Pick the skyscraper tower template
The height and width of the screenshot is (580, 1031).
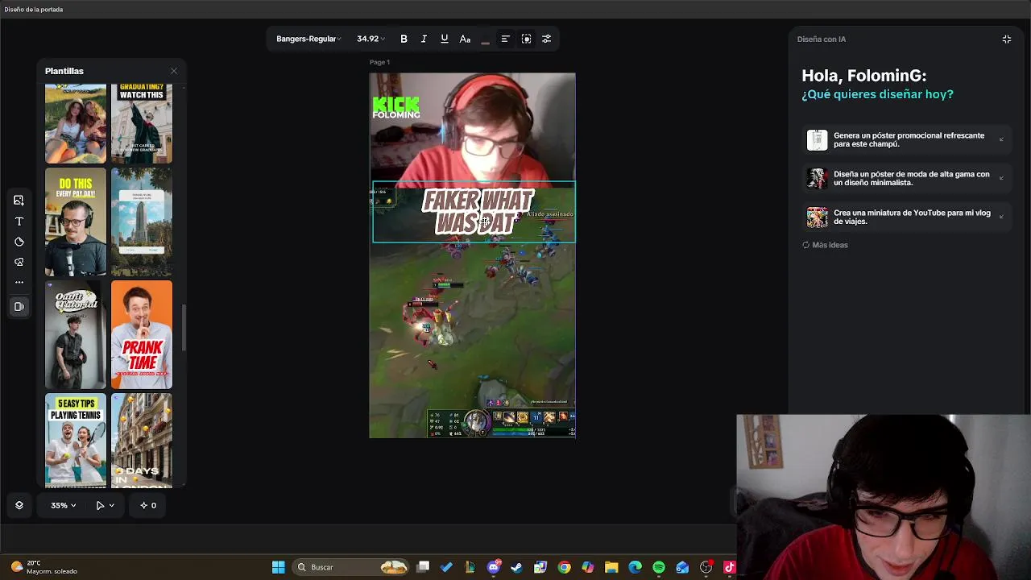(x=142, y=222)
